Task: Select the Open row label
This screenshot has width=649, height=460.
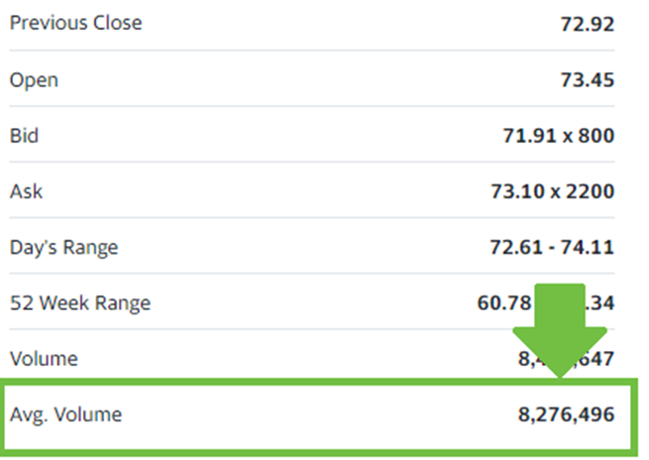Action: tap(34, 80)
